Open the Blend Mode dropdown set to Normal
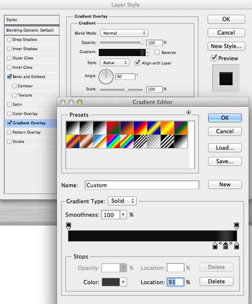252x304 pixels. click(x=124, y=33)
